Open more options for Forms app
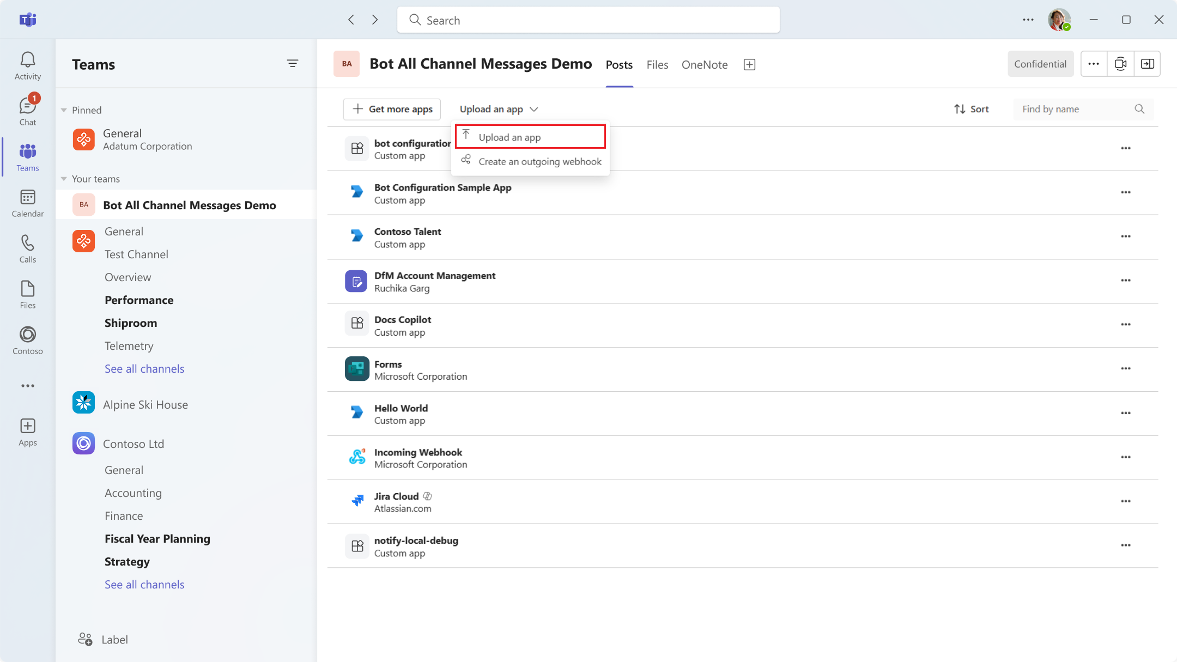 [1126, 368]
